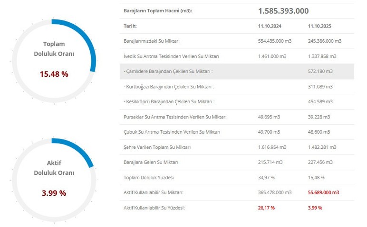Click the Kesikköprü Barajından Çekilen Su row label

(x=169, y=102)
